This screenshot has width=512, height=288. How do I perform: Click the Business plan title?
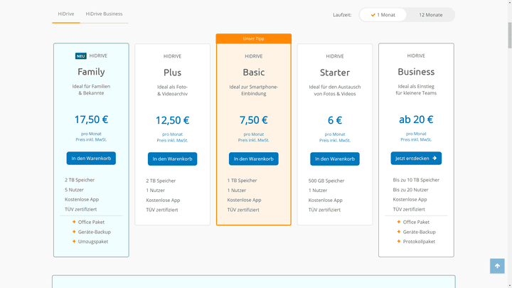(416, 72)
